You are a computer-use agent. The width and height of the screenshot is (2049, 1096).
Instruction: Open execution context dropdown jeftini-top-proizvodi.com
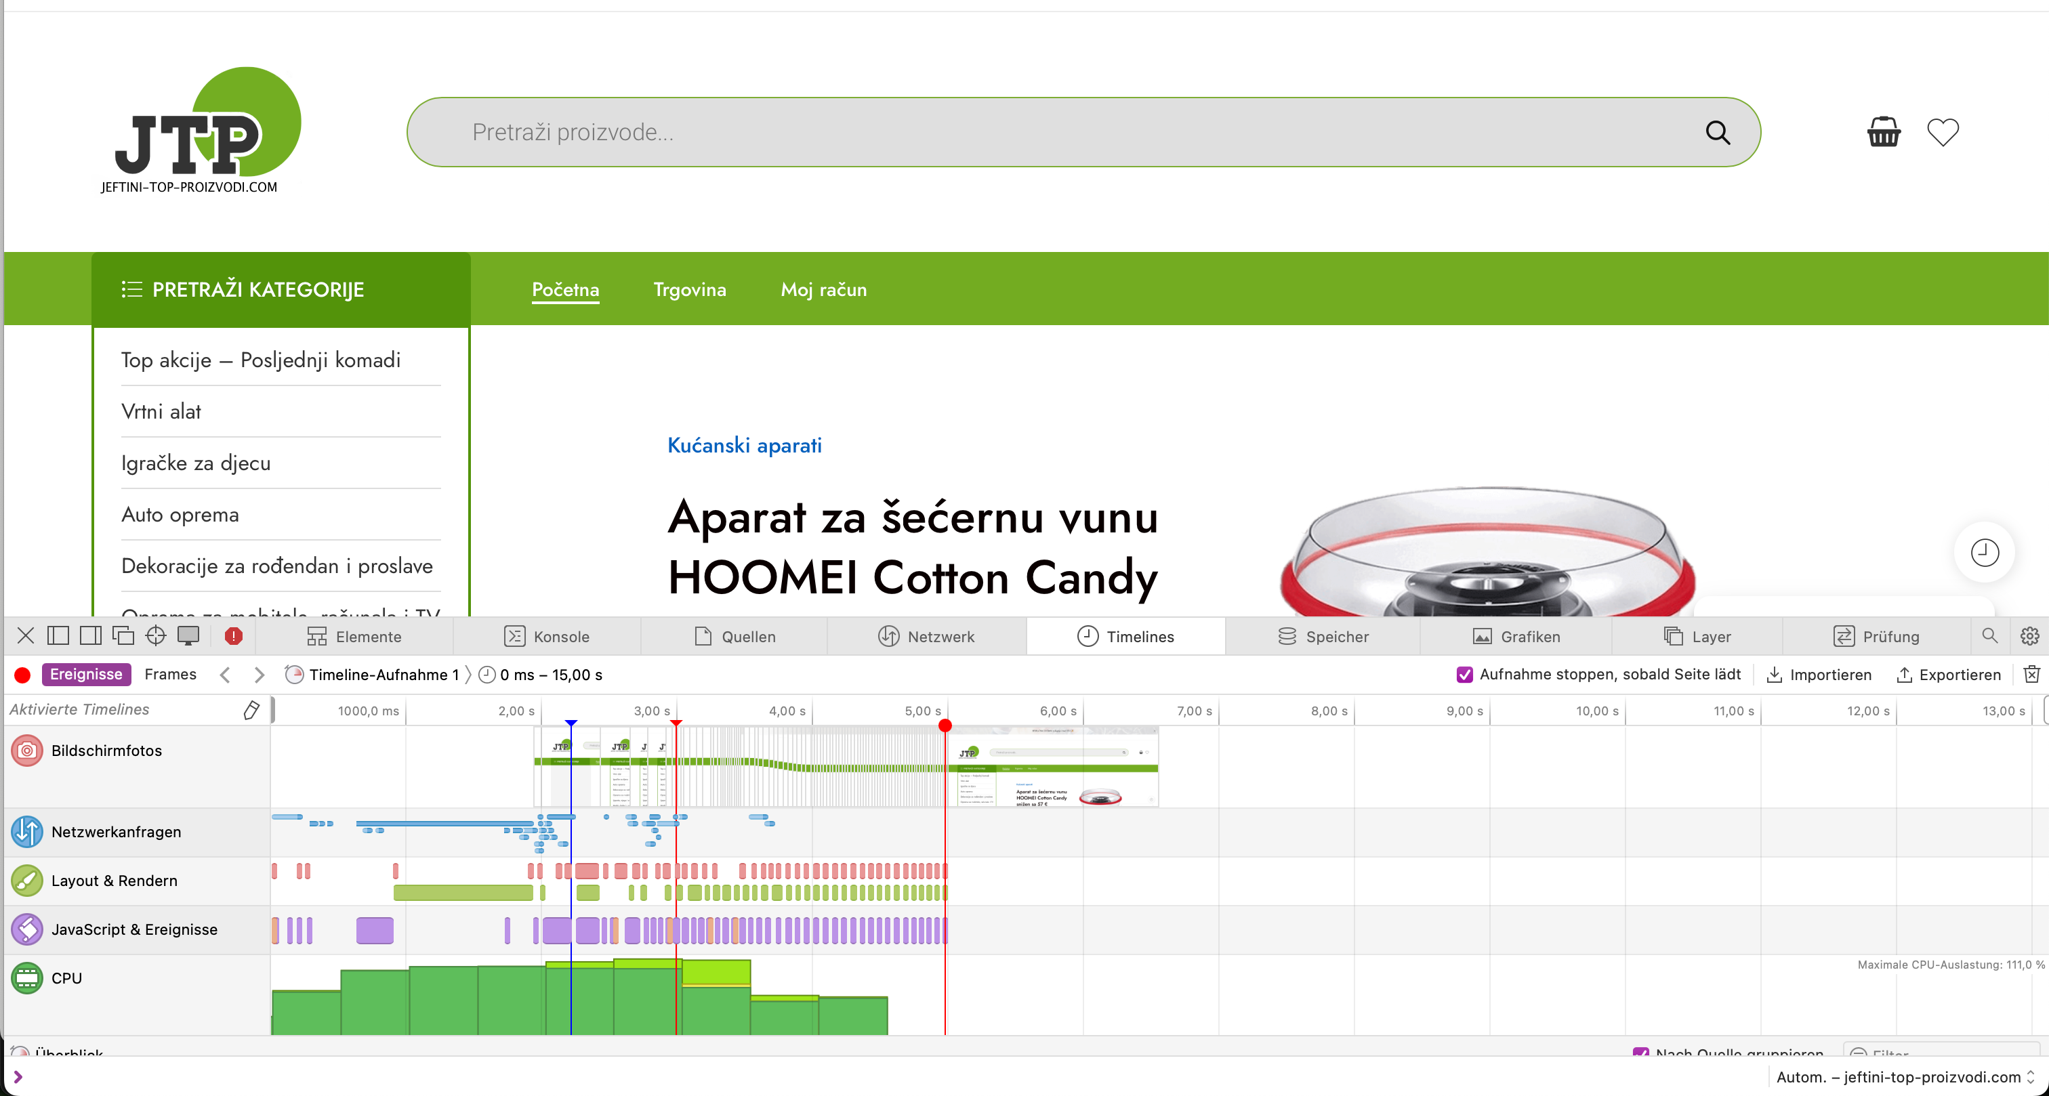pos(1906,1077)
